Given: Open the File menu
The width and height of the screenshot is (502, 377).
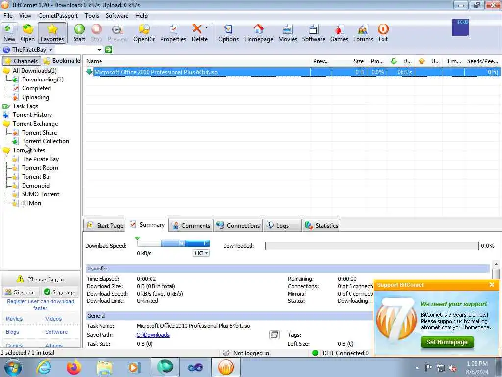Looking at the screenshot, I should tap(8, 16).
